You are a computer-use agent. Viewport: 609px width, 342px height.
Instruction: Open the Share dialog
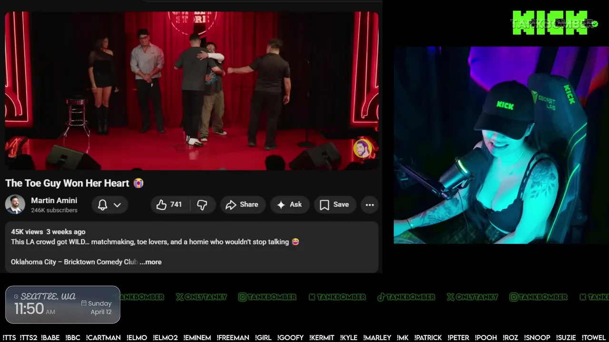pyautogui.click(x=242, y=205)
